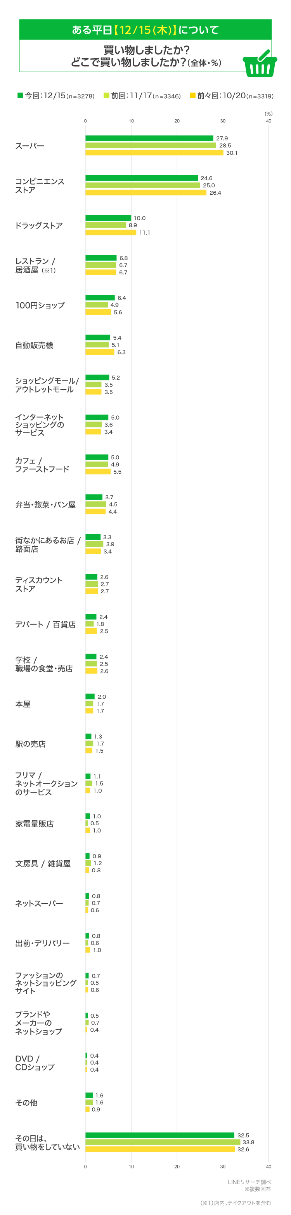Select the スーパー category label
The width and height of the screenshot is (291, 1215).
pos(29,146)
